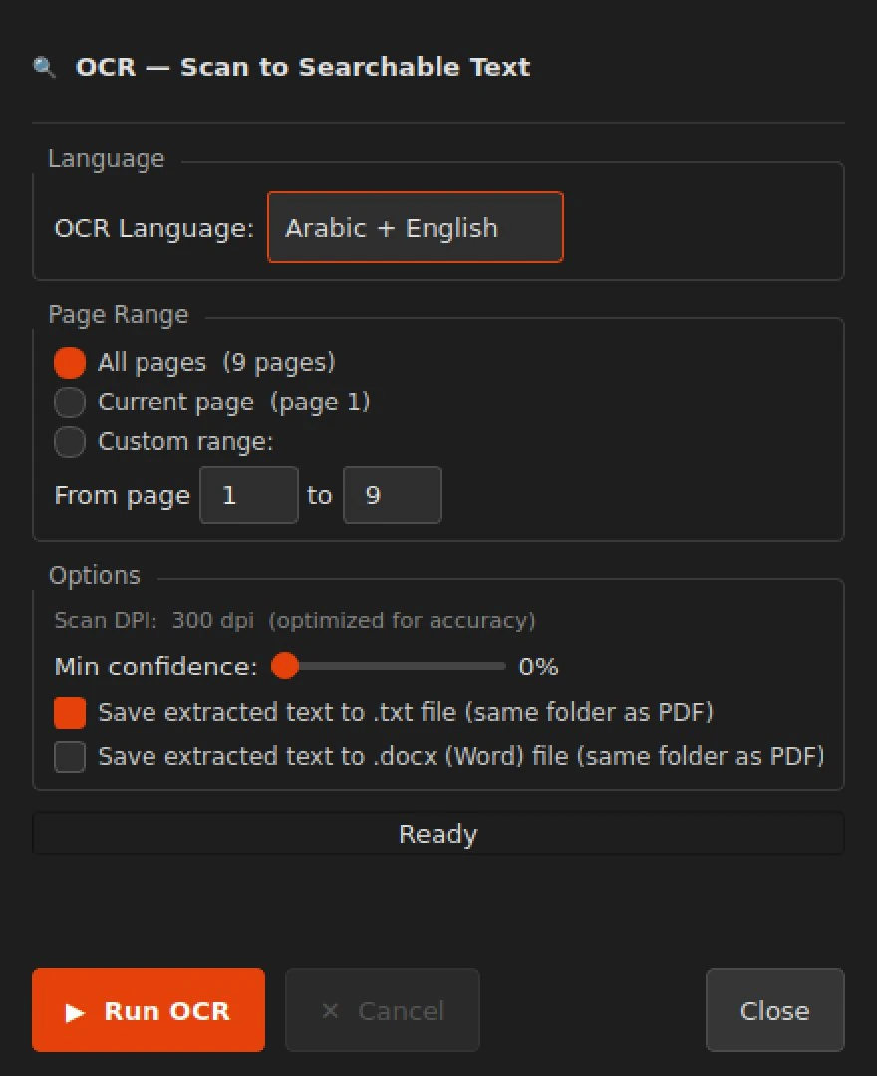Image resolution: width=877 pixels, height=1076 pixels.
Task: Select the All pages radio button
Action: point(70,363)
